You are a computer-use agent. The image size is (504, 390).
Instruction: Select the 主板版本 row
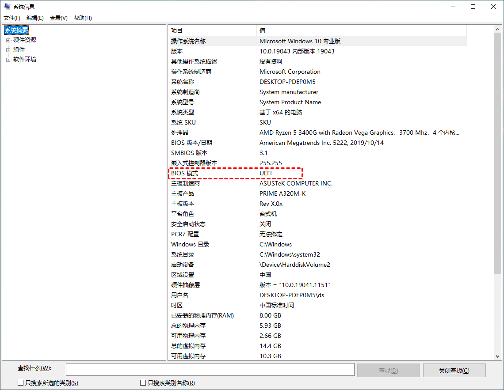[317, 204]
